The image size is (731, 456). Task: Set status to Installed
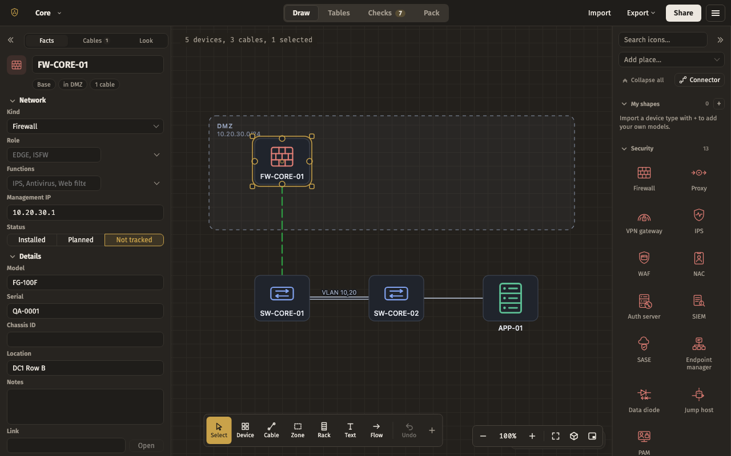[32, 240]
